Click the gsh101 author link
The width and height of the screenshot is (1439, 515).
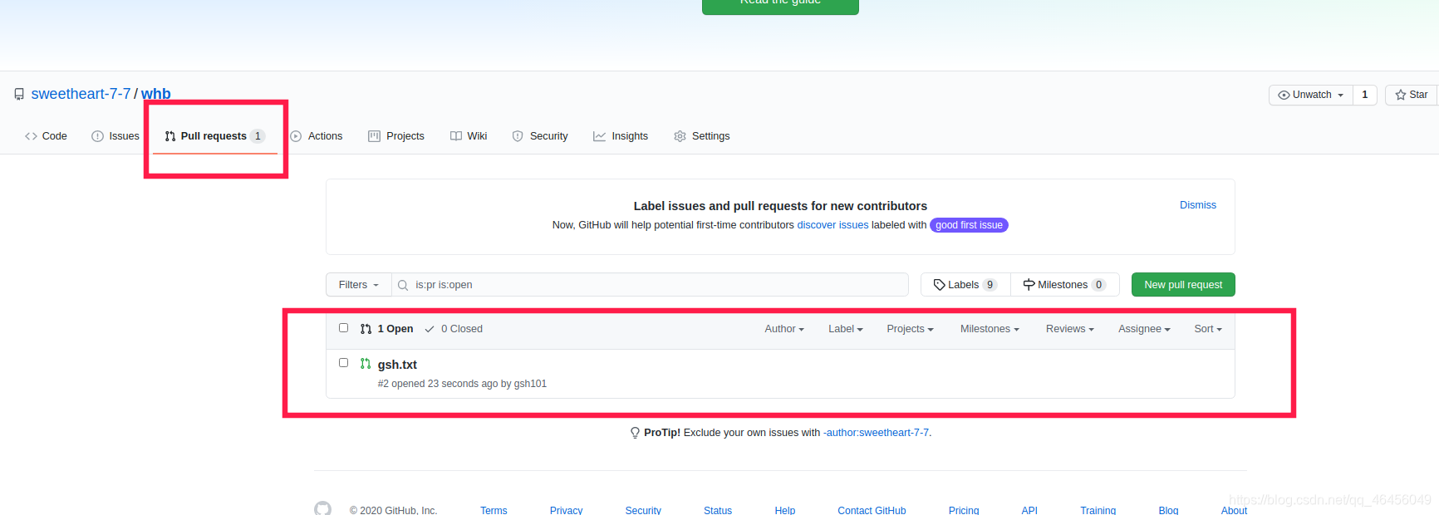(x=530, y=384)
